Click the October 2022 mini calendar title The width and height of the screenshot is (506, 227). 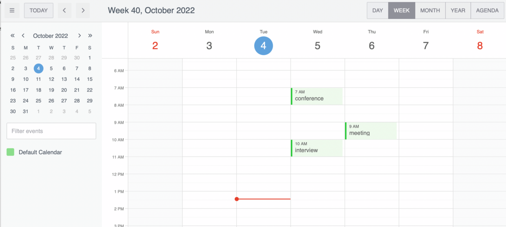click(51, 36)
